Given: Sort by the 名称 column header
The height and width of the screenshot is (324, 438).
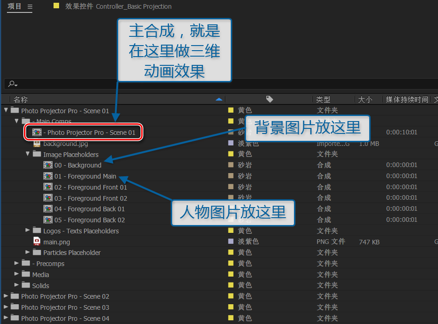Looking at the screenshot, I should click(x=21, y=99).
